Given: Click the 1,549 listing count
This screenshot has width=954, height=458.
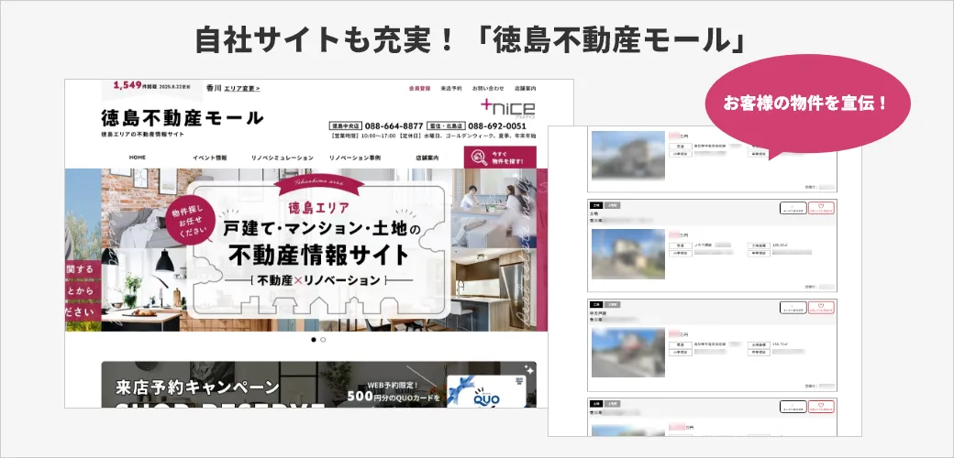Looking at the screenshot, I should [x=128, y=85].
